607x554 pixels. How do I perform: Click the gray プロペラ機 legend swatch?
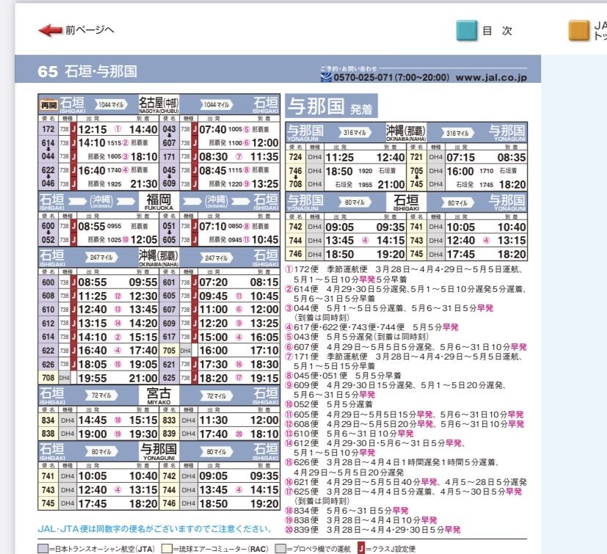coord(280,549)
